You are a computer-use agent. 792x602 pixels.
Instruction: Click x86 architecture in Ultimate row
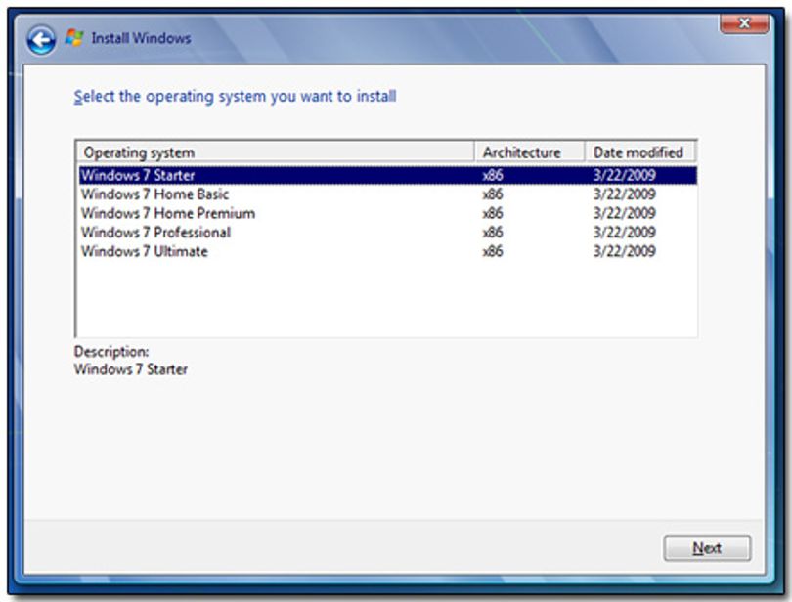pyautogui.click(x=493, y=251)
